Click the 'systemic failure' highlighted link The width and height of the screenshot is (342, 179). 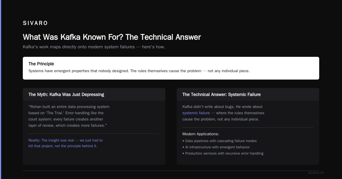click(x=196, y=113)
